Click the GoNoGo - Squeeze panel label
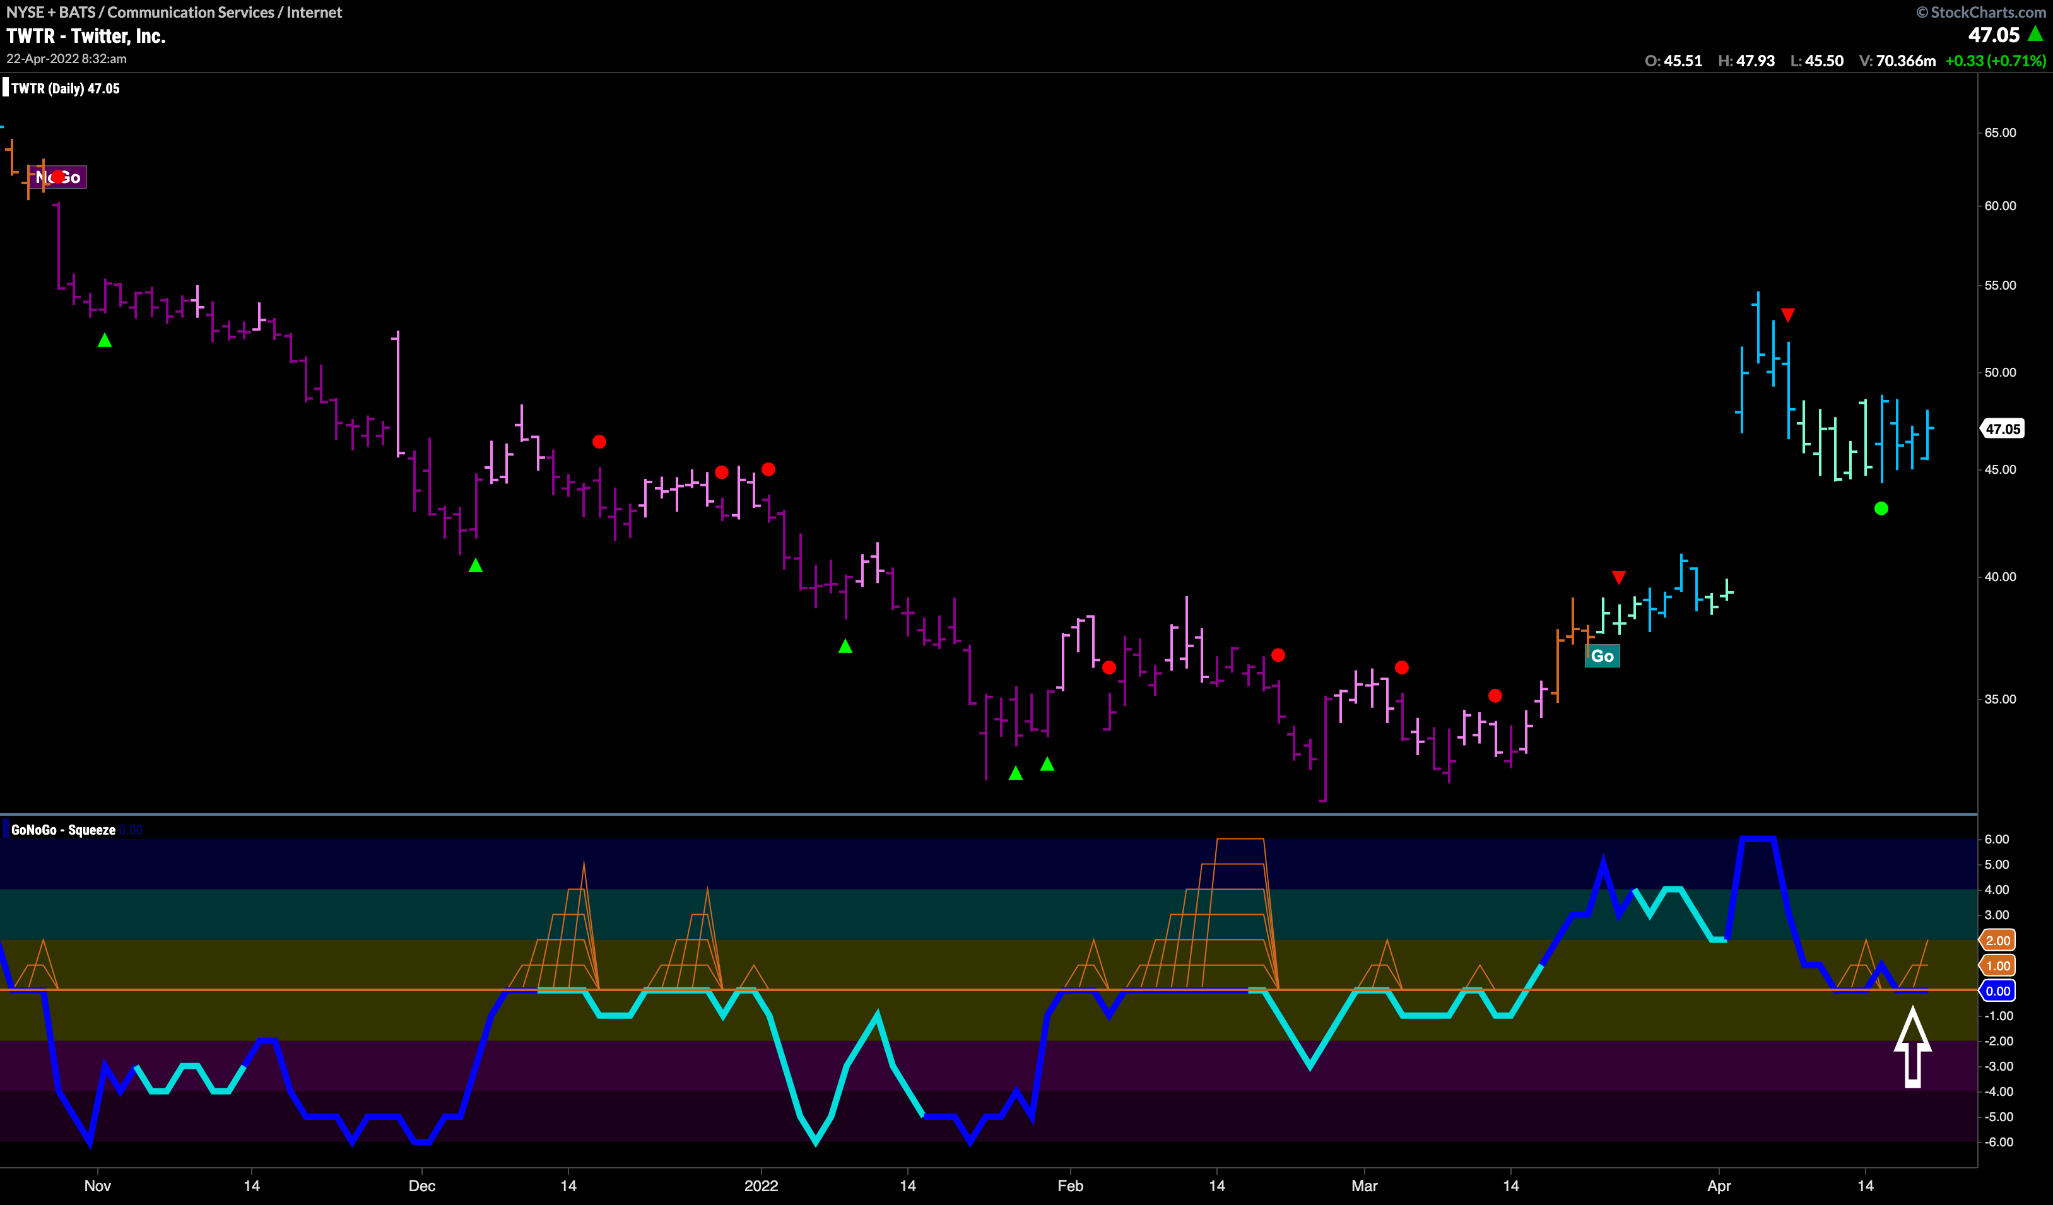Viewport: 2053px width, 1205px height. coord(64,830)
